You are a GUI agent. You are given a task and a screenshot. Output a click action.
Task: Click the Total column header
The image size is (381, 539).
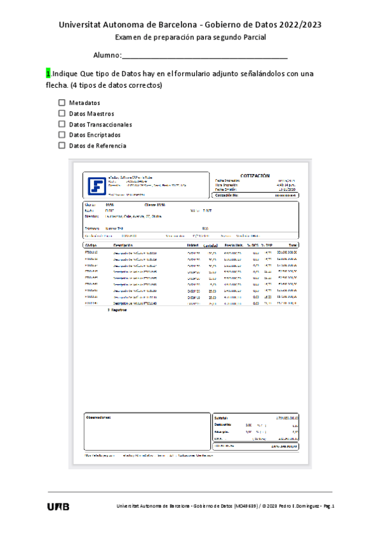[x=292, y=245]
